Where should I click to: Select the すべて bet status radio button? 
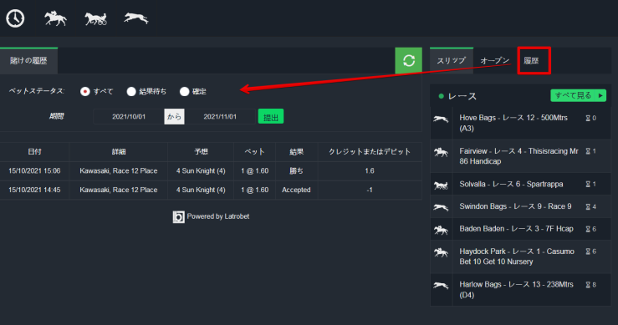pyautogui.click(x=85, y=91)
